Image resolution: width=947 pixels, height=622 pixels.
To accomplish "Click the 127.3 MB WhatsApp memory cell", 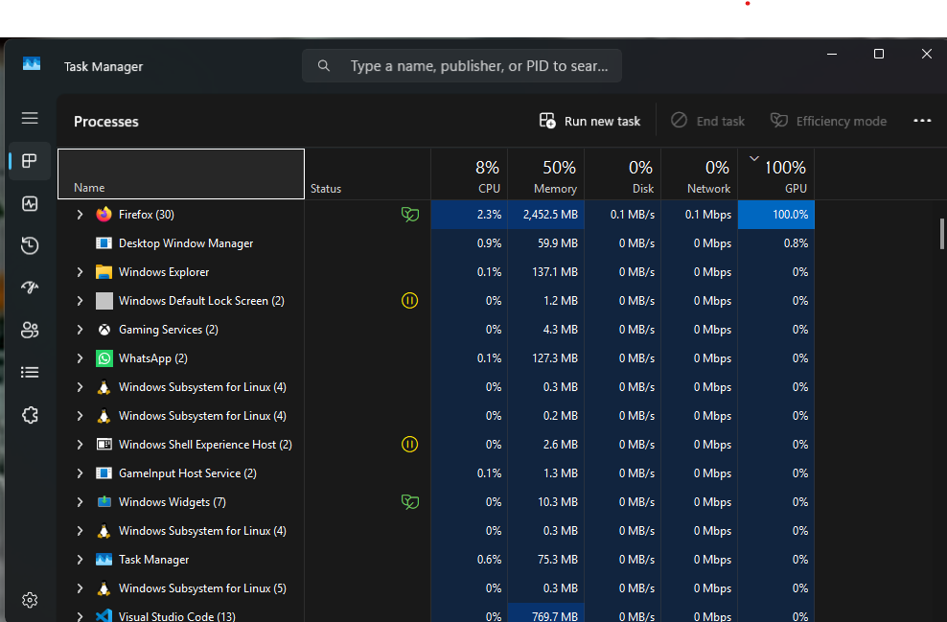I will click(546, 358).
